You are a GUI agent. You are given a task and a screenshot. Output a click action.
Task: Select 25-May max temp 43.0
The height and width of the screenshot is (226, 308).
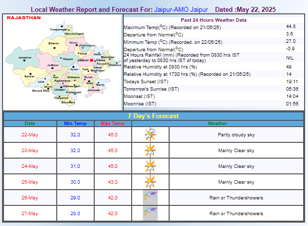click(x=113, y=182)
